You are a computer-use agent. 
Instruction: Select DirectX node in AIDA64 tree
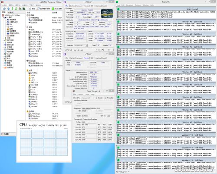[8, 54]
